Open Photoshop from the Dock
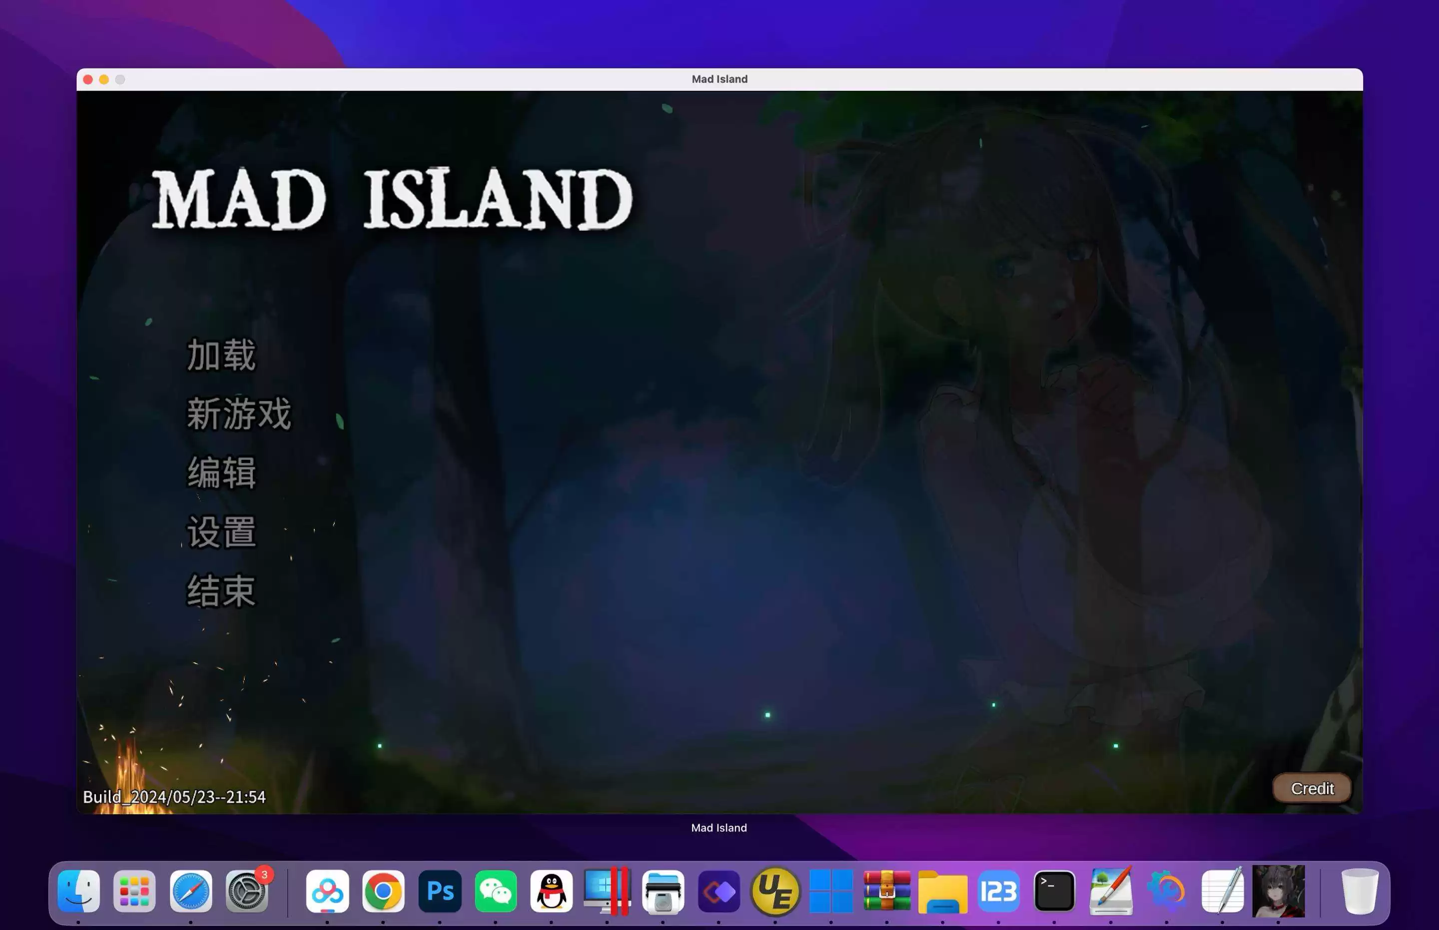 coord(440,892)
